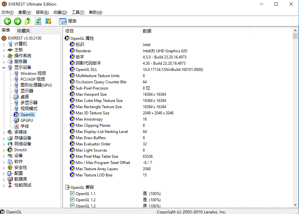
Task: Click the vertical scrollbar down arrow
Action: coord(295,205)
